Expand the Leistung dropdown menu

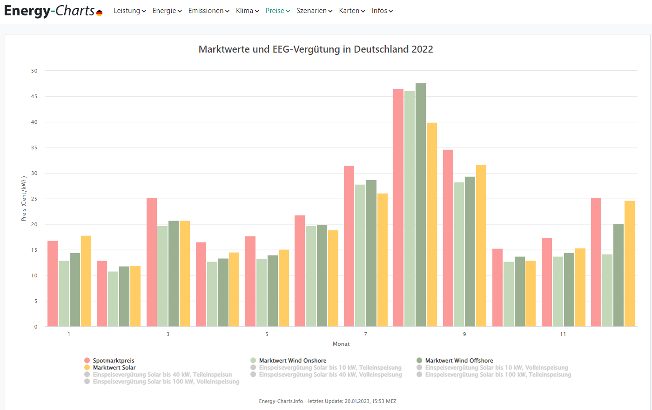pos(129,11)
